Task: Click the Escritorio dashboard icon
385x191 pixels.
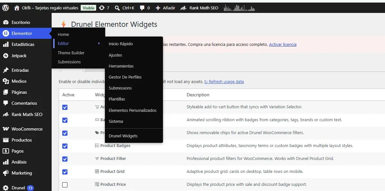Action: [x=5, y=22]
